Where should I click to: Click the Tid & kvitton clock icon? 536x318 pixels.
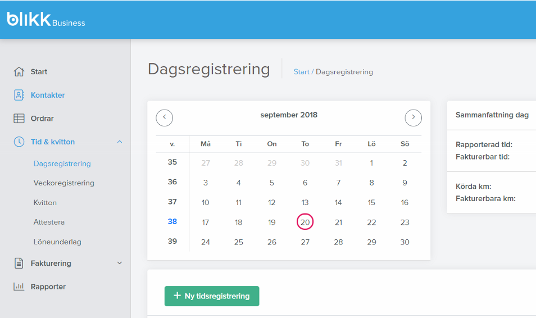19,142
